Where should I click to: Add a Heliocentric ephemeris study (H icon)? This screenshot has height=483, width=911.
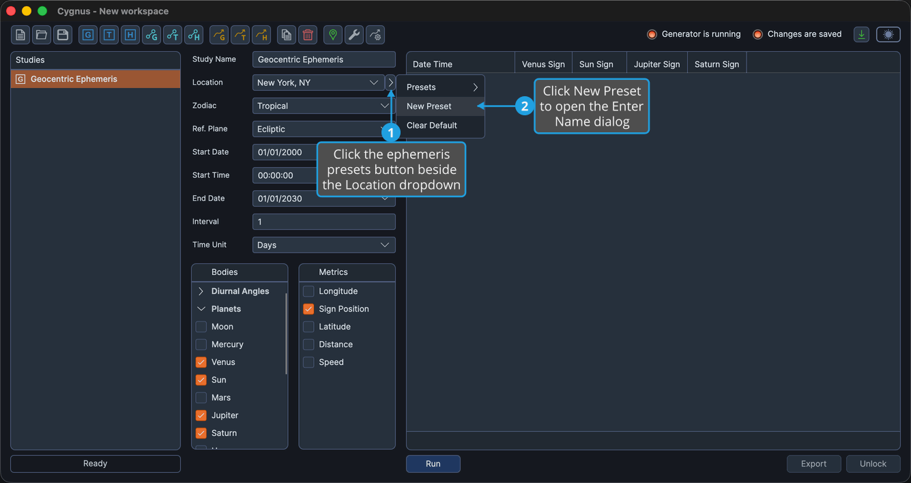click(x=130, y=35)
